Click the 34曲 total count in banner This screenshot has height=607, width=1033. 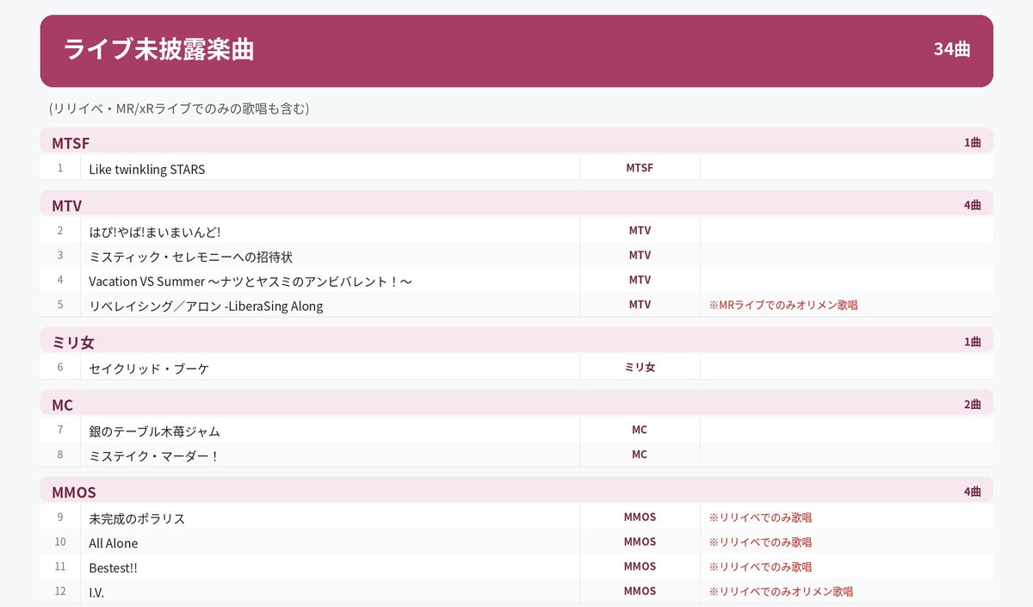coord(952,50)
